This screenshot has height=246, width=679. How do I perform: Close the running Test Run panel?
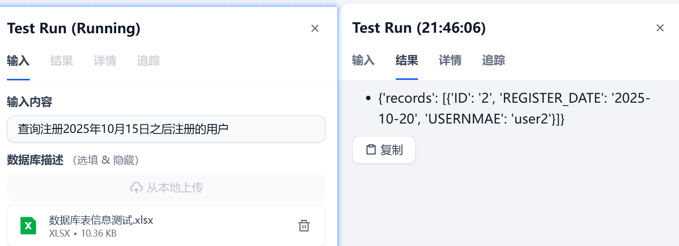tap(314, 28)
